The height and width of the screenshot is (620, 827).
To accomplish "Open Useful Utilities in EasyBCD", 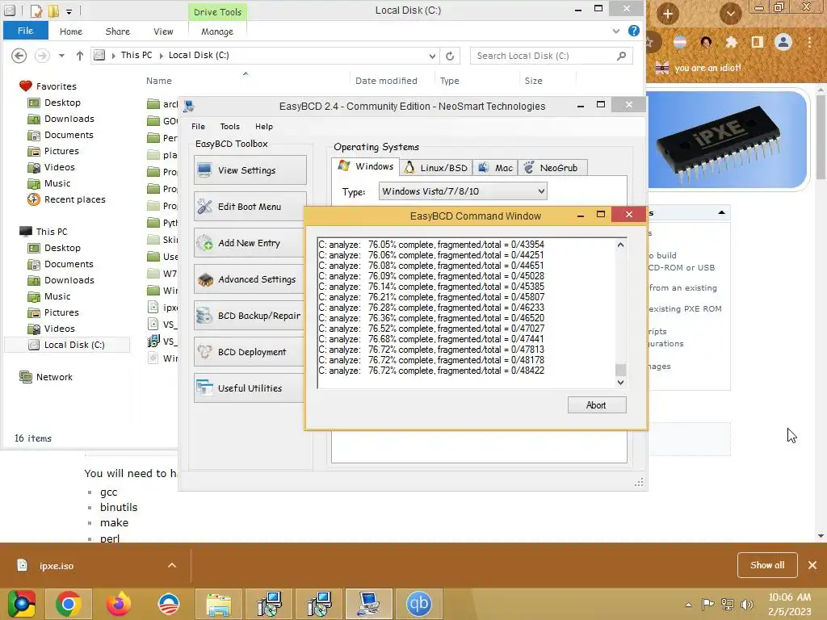I will [250, 388].
